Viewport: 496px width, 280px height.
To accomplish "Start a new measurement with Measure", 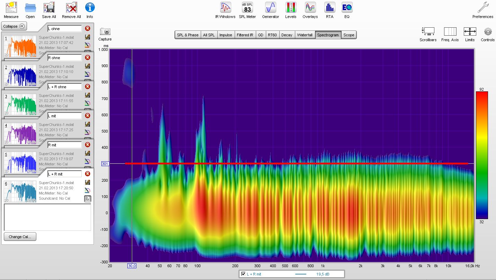I will tap(11, 10).
